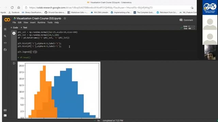Image resolution: width=218 pixels, height=122 pixels.
Task: Select the SPE logo participant tile
Action: click(x=210, y=7)
